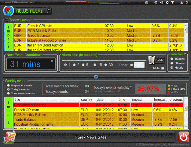Click Weekly events scrollbar up arrow
Screen dimensions: 191x147
(x=186, y=99)
